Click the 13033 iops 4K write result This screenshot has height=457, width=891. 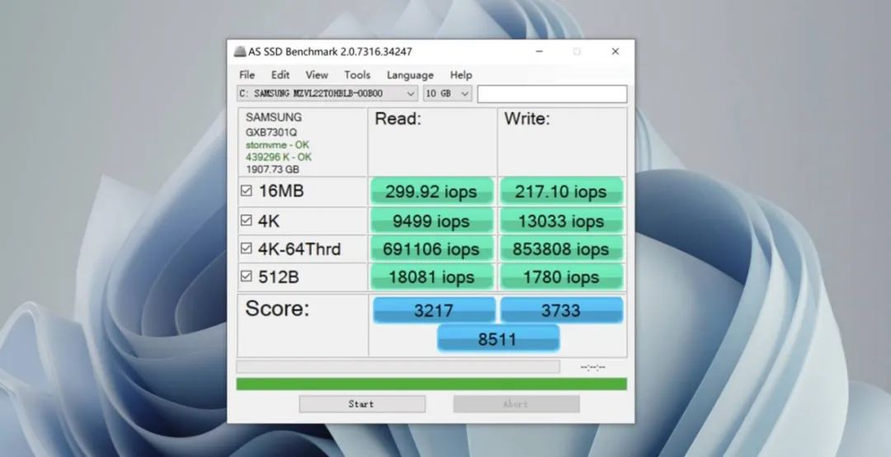click(x=561, y=220)
